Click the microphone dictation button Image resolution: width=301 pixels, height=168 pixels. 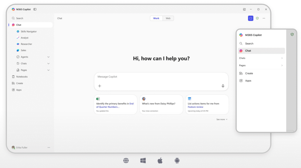pos(223,86)
